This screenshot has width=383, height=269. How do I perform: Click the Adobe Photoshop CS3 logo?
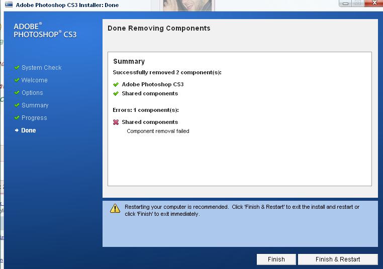point(45,31)
